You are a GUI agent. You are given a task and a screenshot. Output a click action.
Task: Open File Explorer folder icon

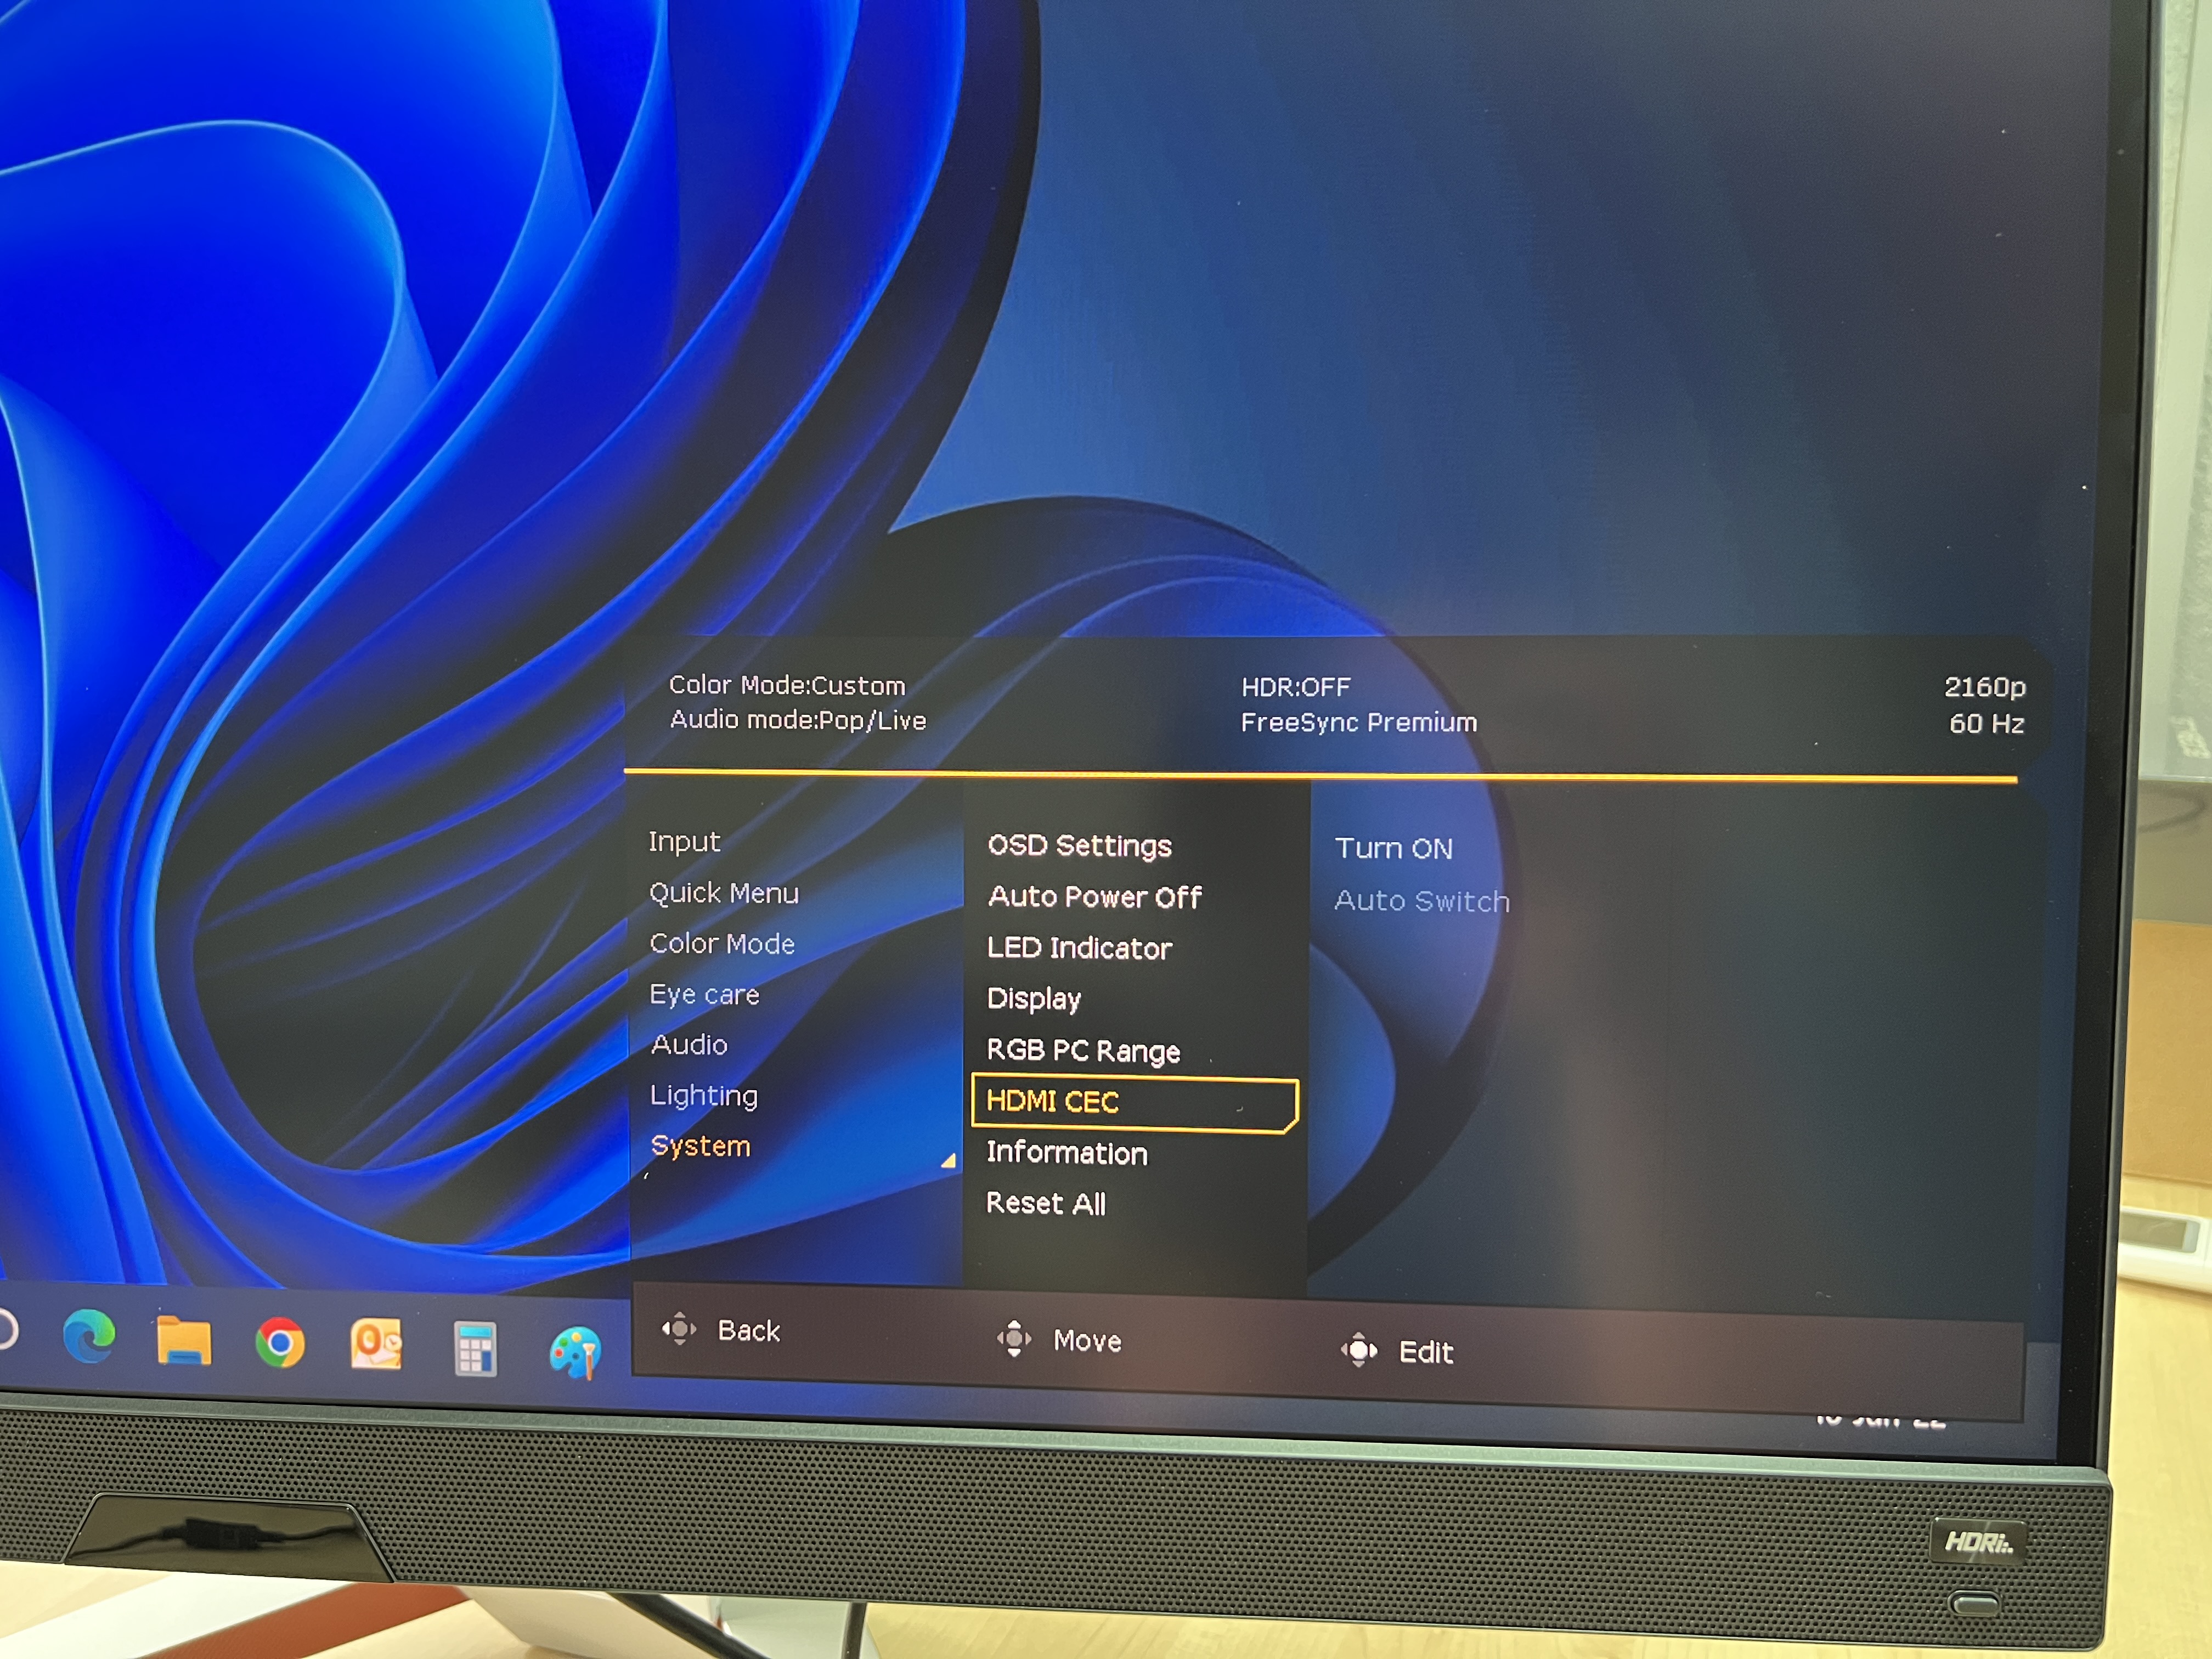[x=184, y=1341]
